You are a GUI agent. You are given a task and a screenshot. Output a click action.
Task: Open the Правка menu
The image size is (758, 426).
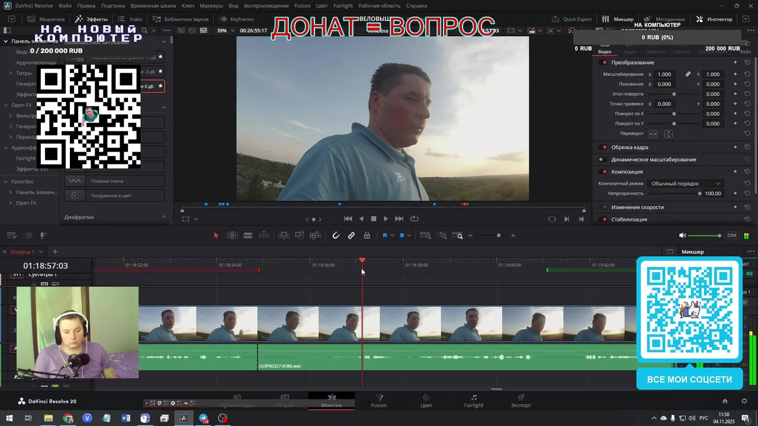86,5
